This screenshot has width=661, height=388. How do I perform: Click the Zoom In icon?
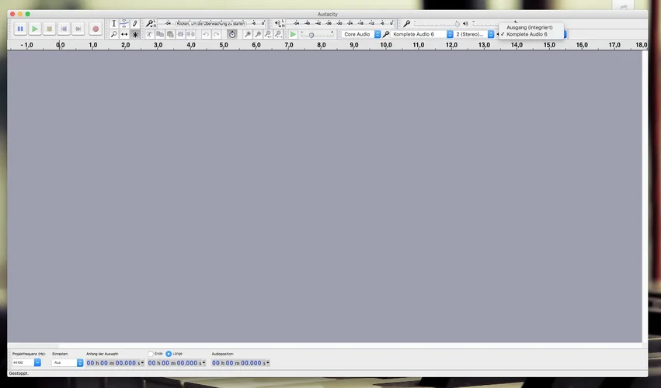click(248, 34)
